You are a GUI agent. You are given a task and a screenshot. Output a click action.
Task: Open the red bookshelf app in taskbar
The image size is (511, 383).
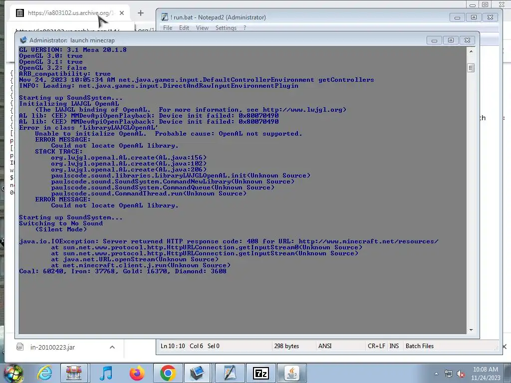[74, 373]
